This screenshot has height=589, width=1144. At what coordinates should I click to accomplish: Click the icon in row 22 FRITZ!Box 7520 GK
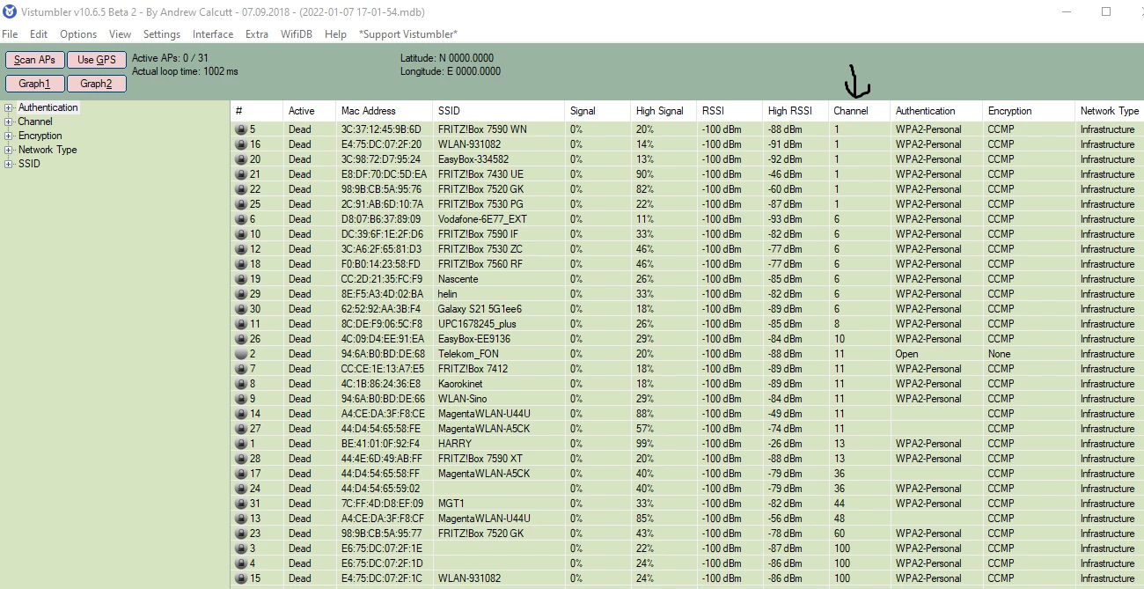[x=240, y=189]
